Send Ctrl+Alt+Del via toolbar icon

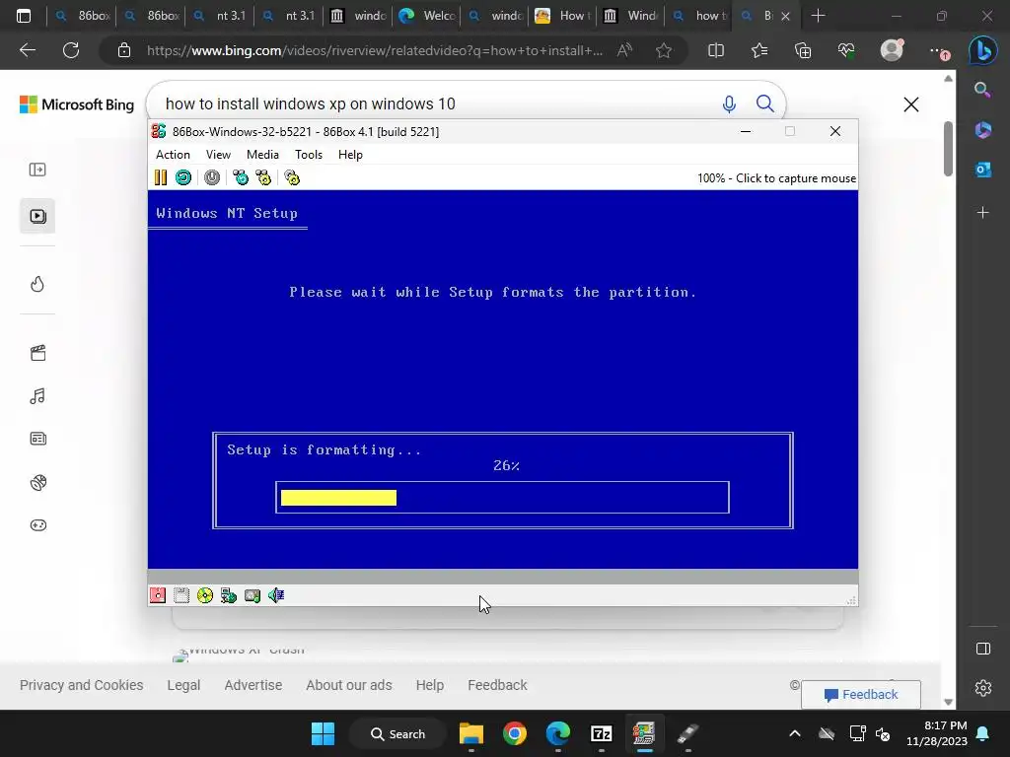pos(241,177)
